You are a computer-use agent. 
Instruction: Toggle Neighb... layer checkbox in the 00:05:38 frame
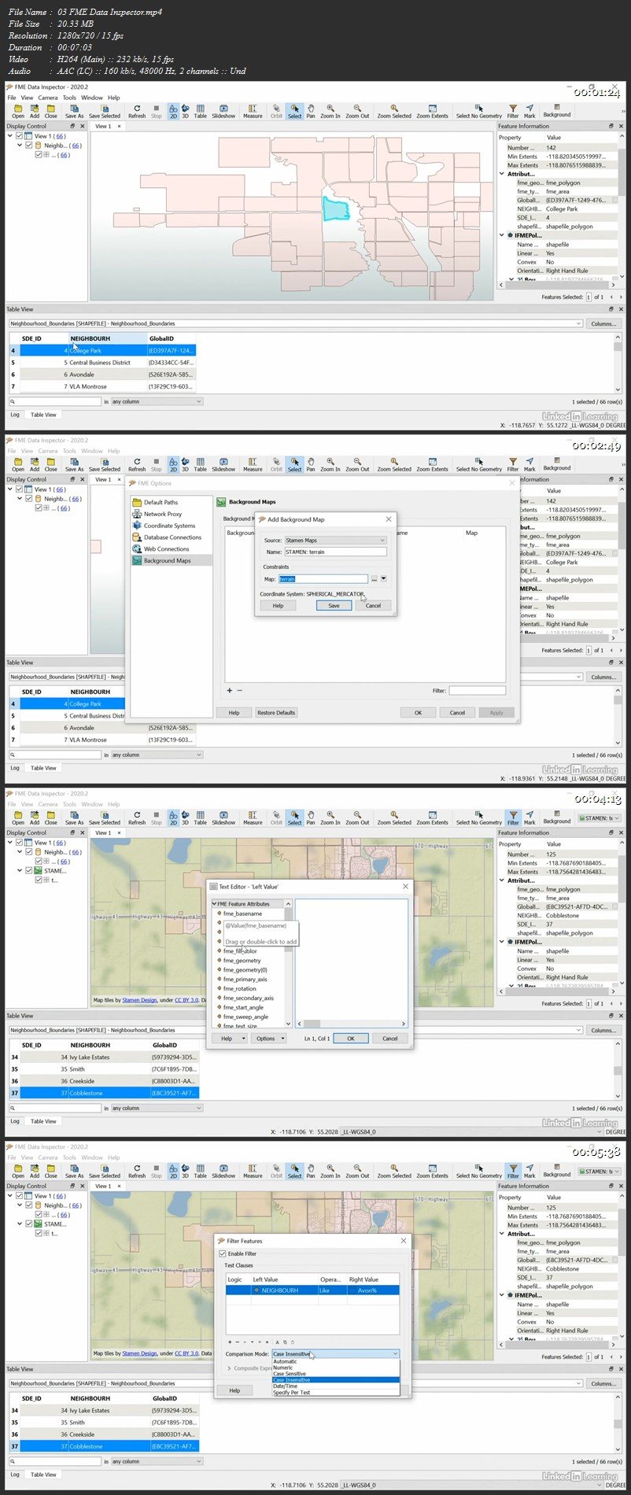coord(29,1205)
